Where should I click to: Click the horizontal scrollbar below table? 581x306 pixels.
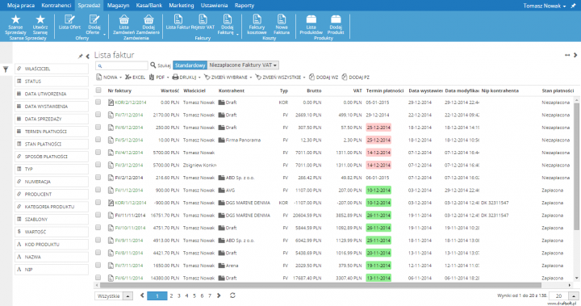[x=320, y=285]
